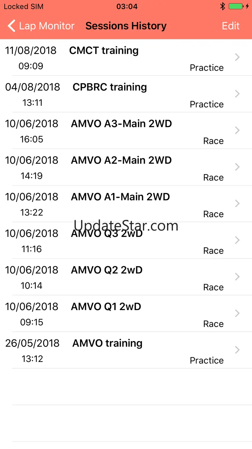Screen dimensions: 252x449
Task: Open session AMVO A3-Main 2WD title
Action: point(121,124)
